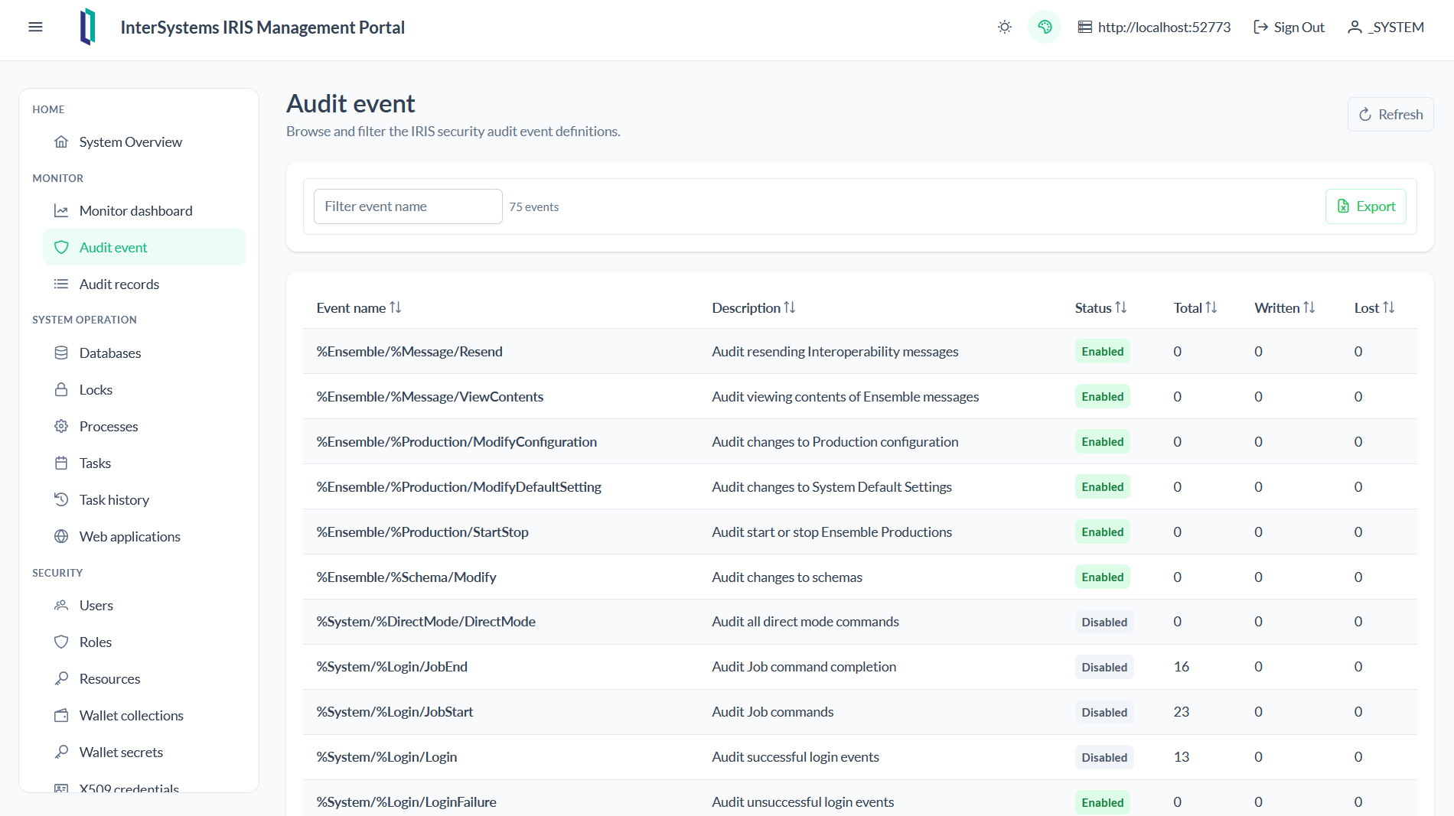
Task: Open System Overview page
Action: point(144,142)
